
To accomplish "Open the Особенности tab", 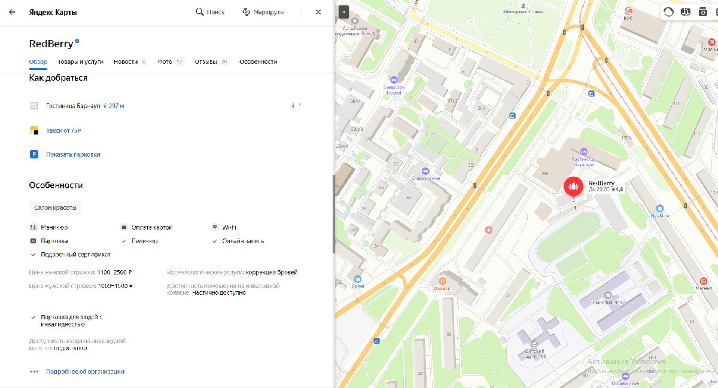I will (258, 62).
